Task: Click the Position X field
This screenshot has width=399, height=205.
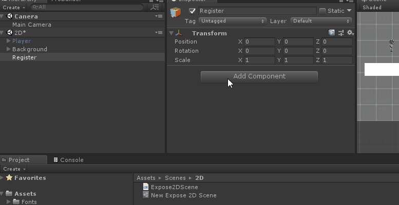Action: [259, 42]
